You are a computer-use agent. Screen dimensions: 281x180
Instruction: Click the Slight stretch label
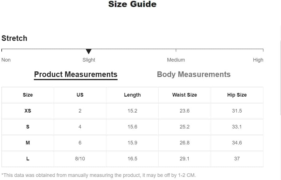[89, 60]
